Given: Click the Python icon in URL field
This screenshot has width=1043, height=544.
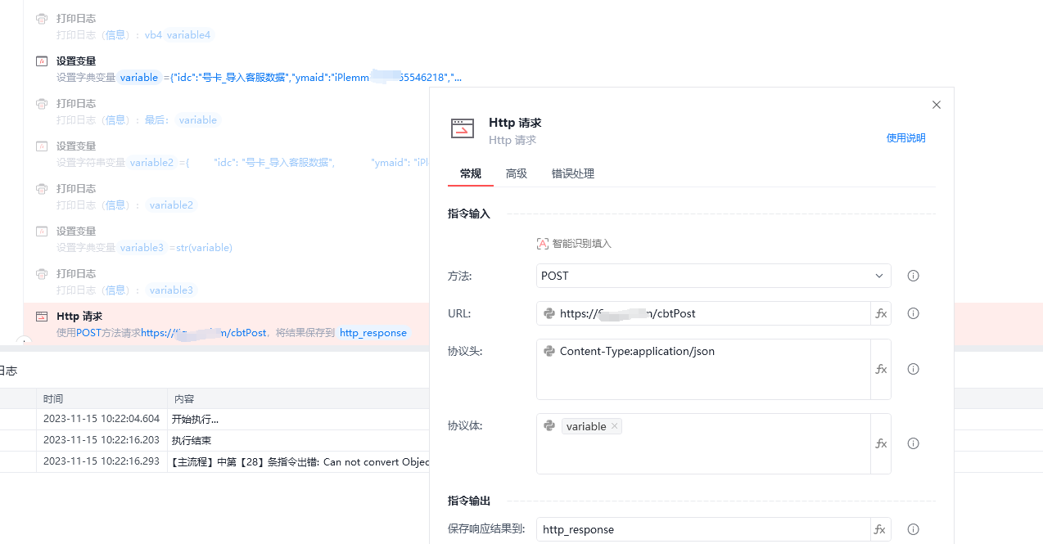Looking at the screenshot, I should tap(549, 313).
